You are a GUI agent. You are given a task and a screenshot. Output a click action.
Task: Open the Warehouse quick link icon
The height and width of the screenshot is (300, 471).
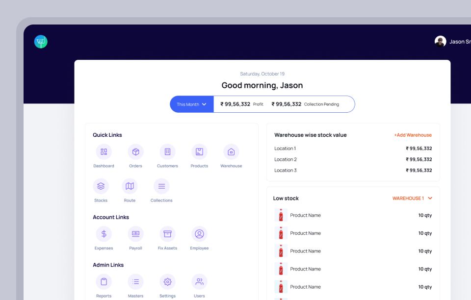pos(231,152)
